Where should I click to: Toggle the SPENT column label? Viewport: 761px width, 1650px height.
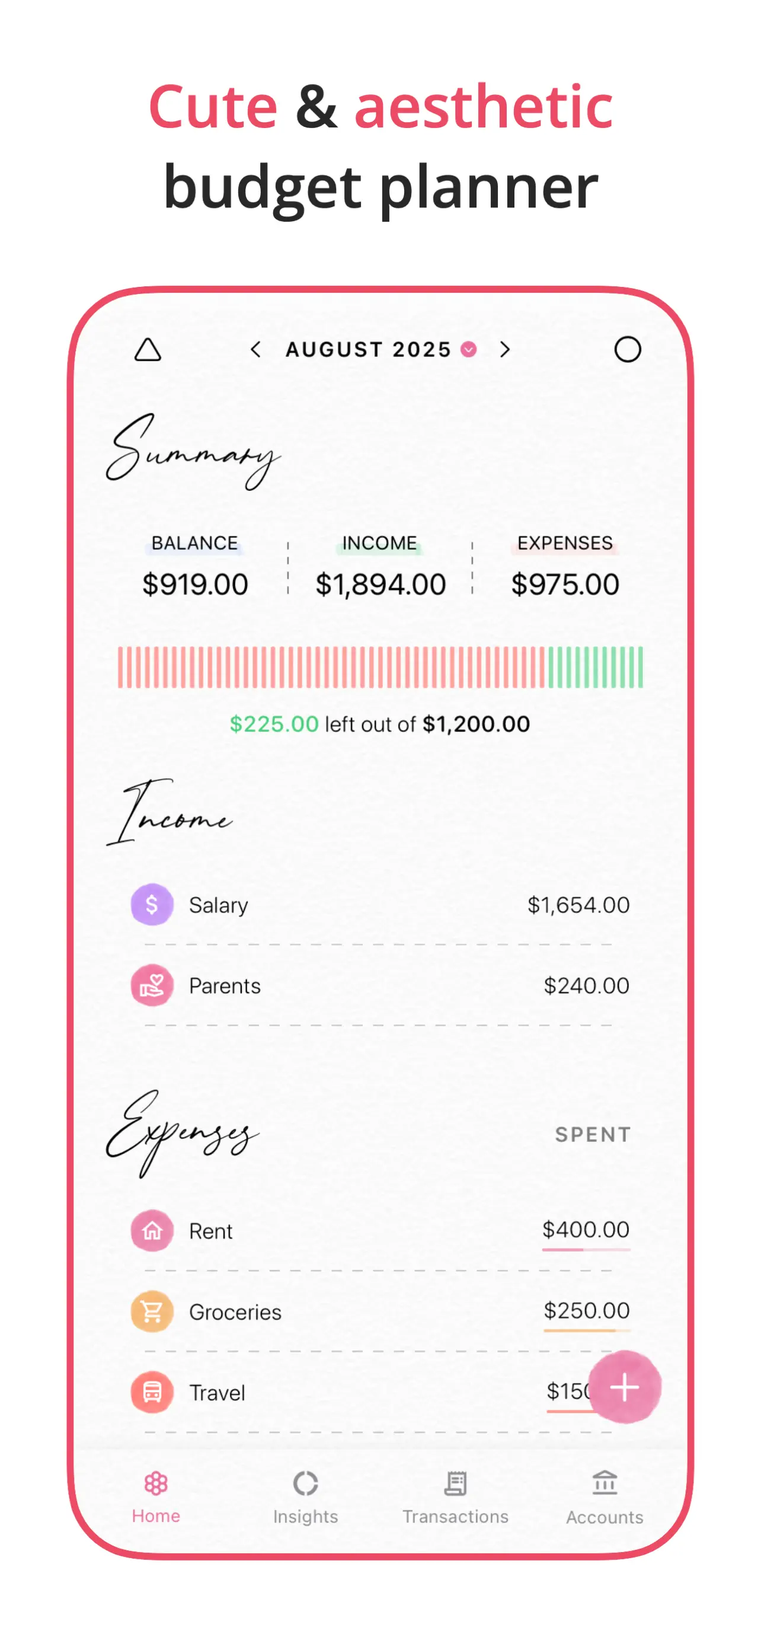tap(593, 1134)
